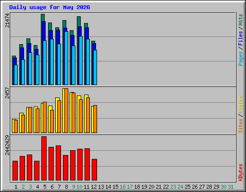
Task: Click day 10 on the x-axis
Action: tap(79, 187)
